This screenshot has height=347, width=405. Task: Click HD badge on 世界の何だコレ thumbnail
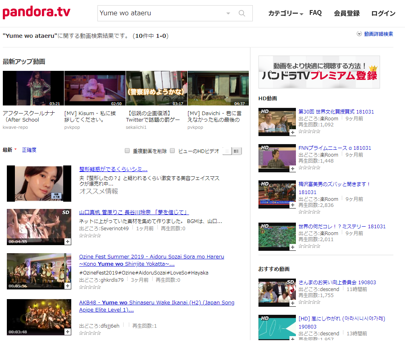pos(265,226)
